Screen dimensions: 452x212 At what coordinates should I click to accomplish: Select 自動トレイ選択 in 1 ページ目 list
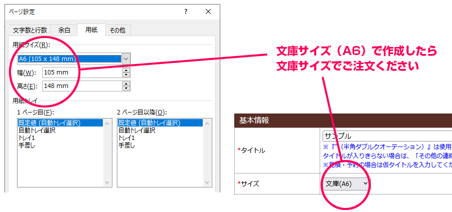pyautogui.click(x=60, y=130)
